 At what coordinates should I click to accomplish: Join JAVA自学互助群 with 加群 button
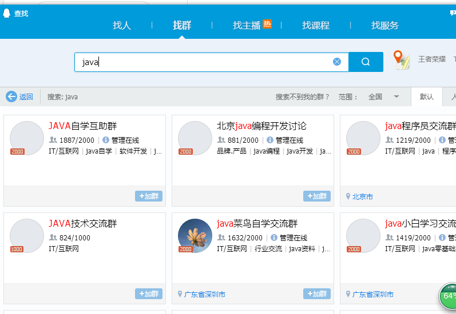(149, 196)
